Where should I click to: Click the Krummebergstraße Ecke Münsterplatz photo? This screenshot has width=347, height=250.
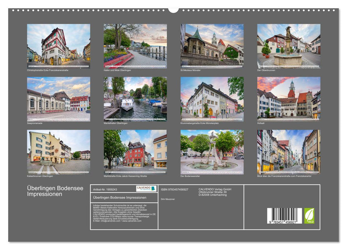213,99
